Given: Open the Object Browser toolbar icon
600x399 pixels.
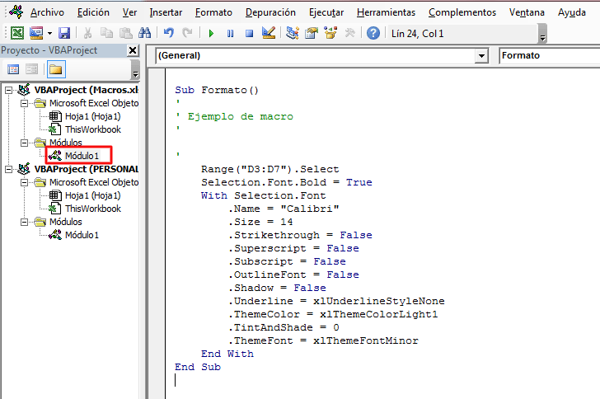Looking at the screenshot, I should tap(330, 33).
